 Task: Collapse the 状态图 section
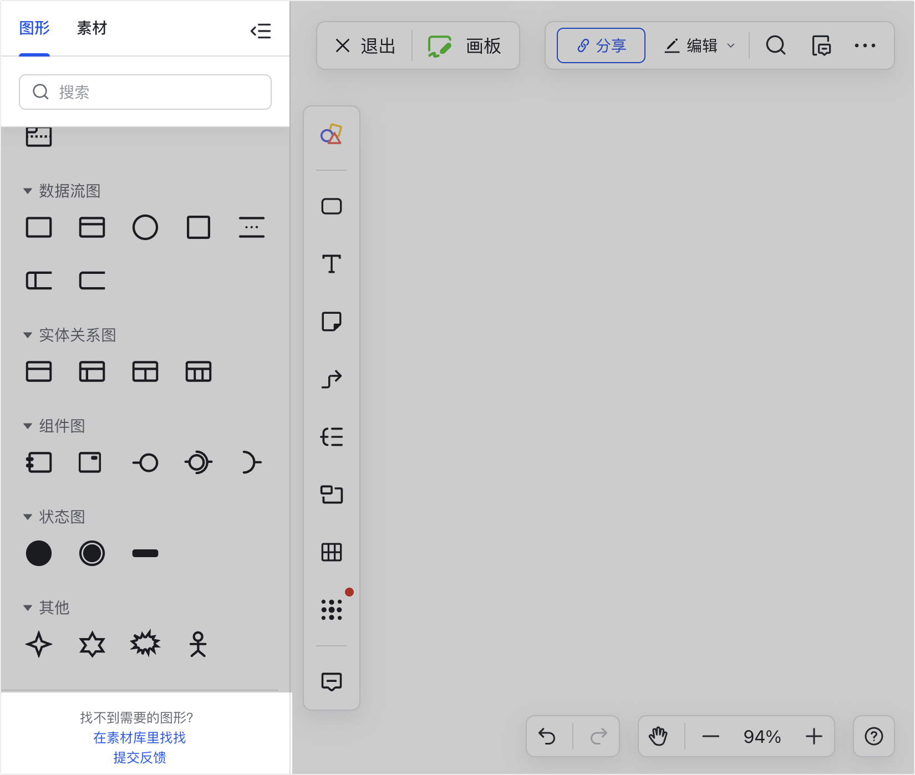coord(28,517)
